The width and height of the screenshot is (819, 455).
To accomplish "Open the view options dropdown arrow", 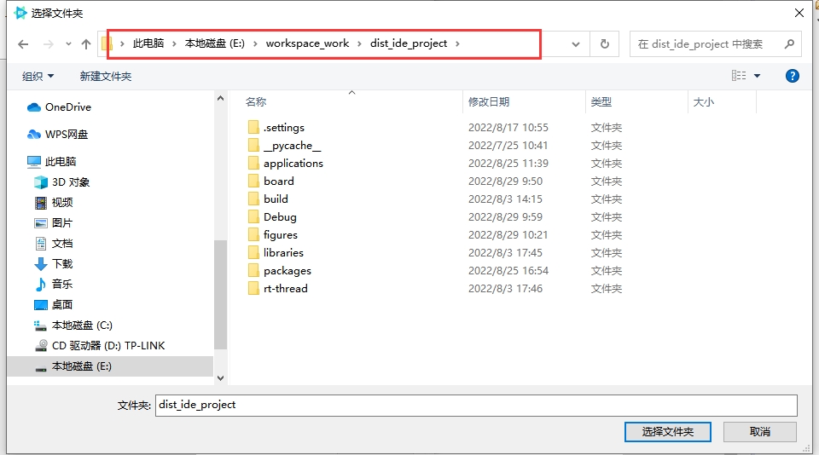I will point(757,77).
